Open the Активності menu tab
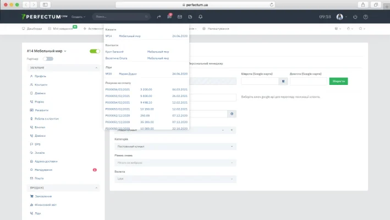Screen dimensions: 390x220 click(94, 29)
